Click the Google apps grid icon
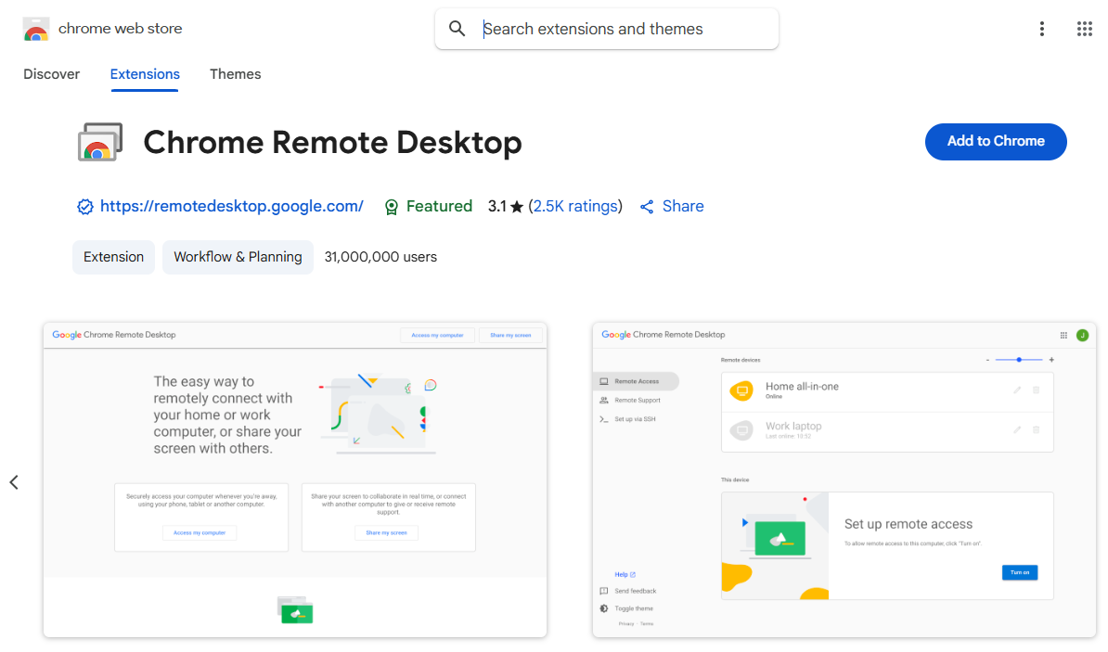This screenshot has height=652, width=1108. tap(1084, 29)
